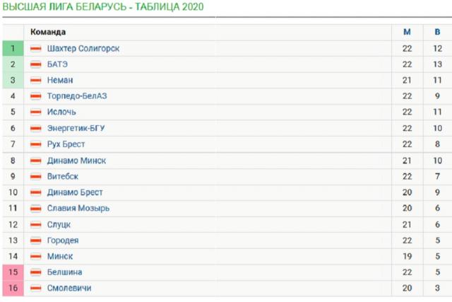Sort table by the В column header
Screen dimensions: 452x302
click(437, 32)
